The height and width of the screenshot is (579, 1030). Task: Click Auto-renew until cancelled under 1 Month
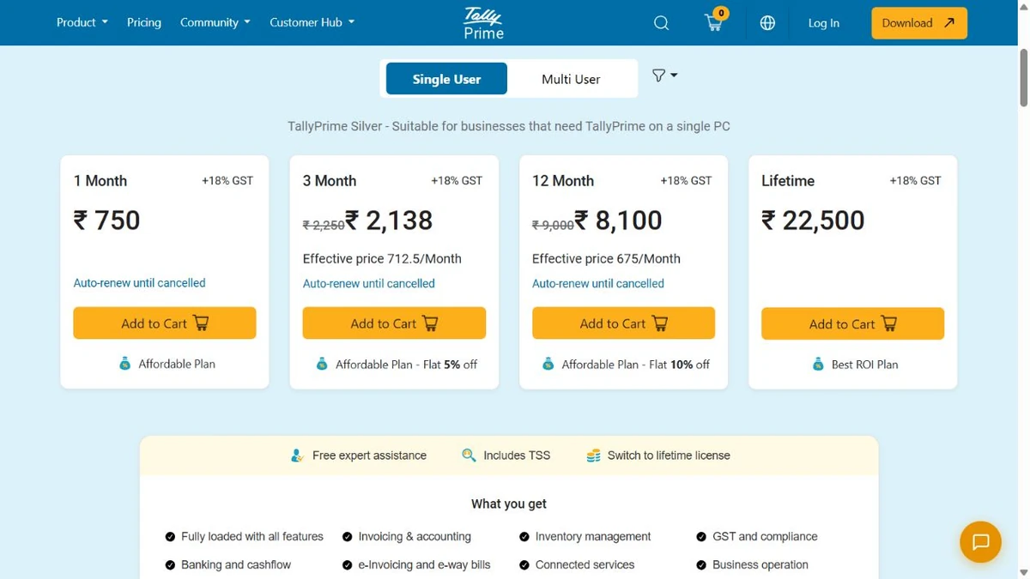coord(139,283)
